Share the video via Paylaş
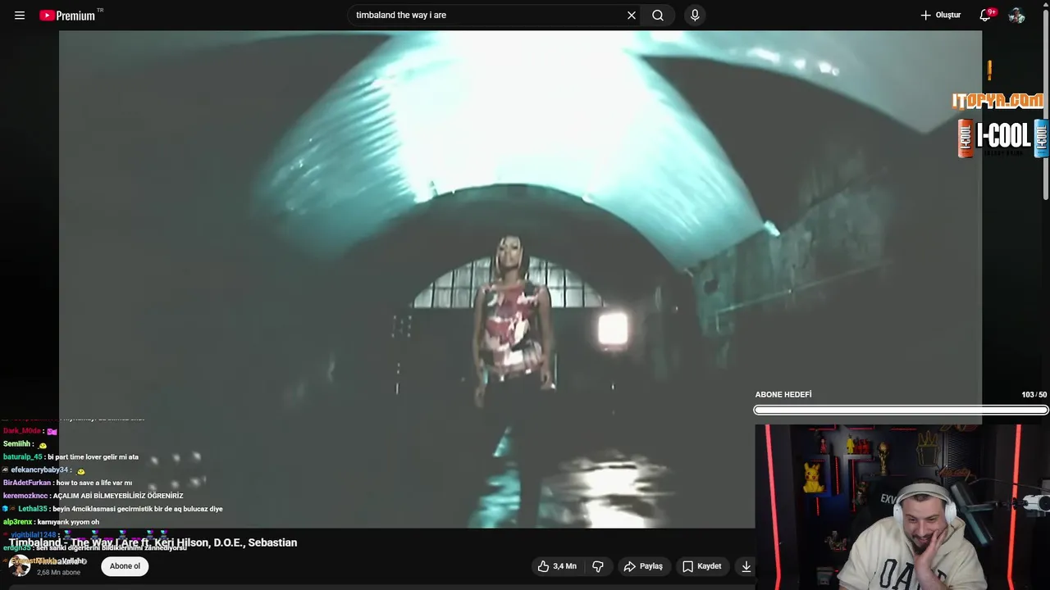1050x590 pixels. [643, 566]
